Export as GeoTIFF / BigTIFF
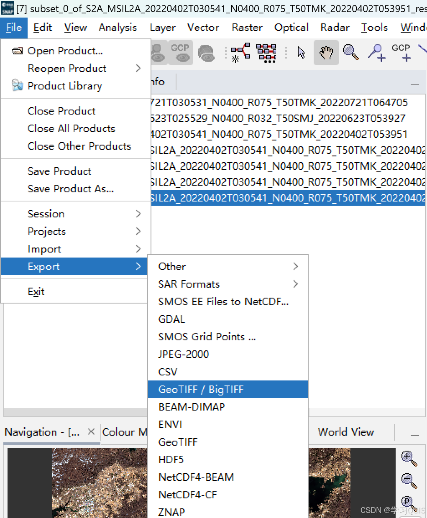427x518 pixels. click(x=228, y=389)
